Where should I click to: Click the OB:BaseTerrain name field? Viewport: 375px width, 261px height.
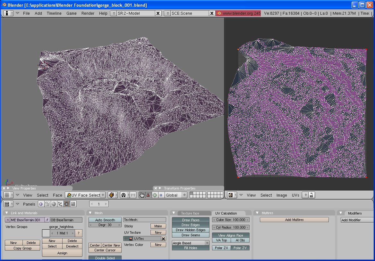coord(66,220)
